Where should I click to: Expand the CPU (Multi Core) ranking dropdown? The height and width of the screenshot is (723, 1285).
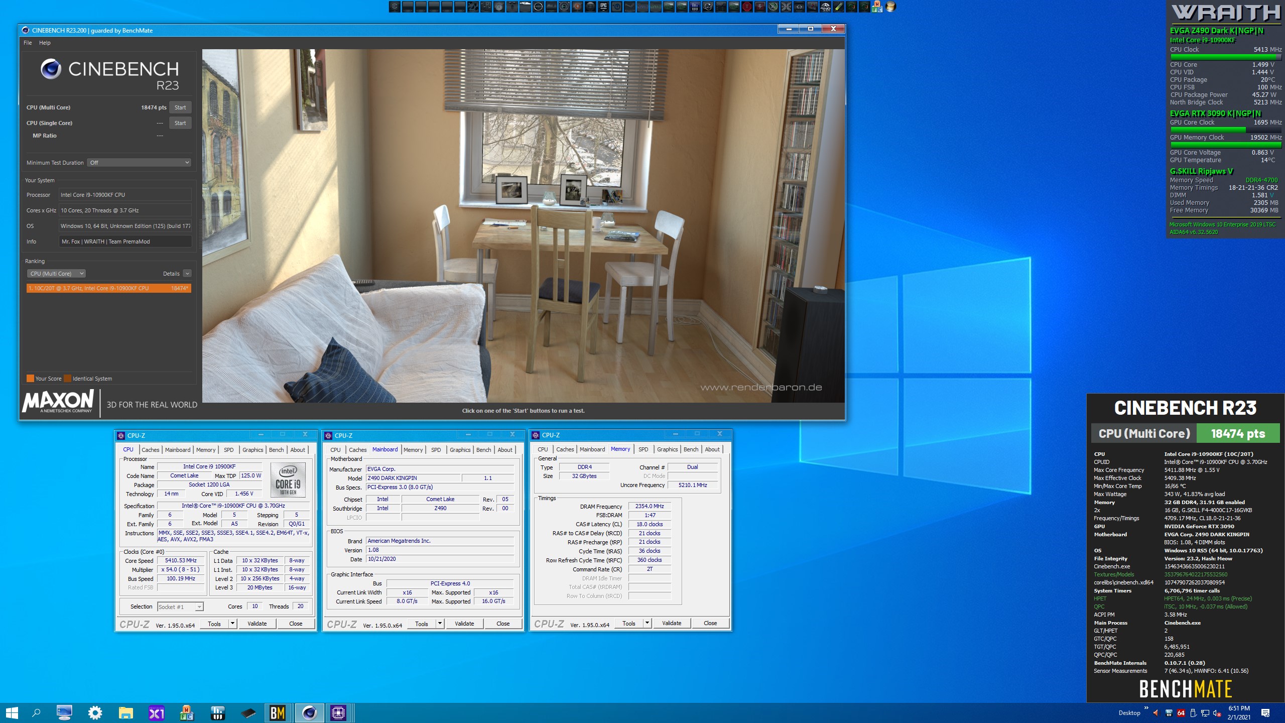(x=56, y=274)
